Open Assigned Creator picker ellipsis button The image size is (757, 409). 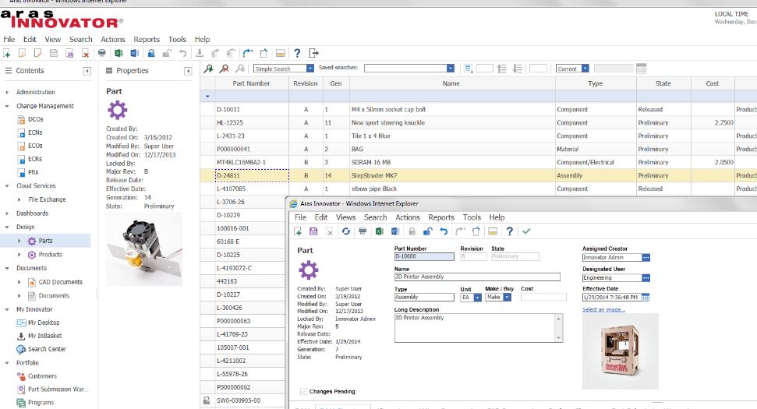tap(646, 258)
